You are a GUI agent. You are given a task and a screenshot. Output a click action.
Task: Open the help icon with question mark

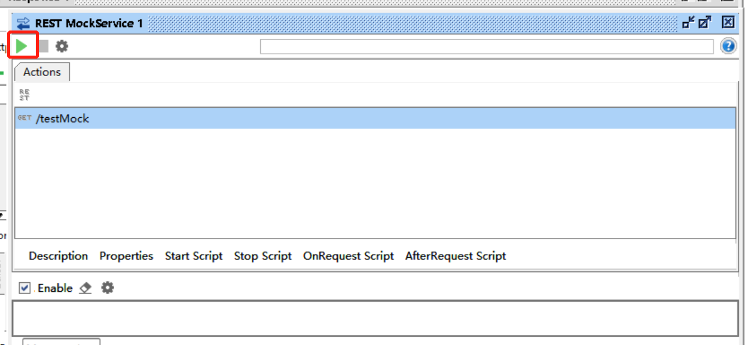coord(728,46)
